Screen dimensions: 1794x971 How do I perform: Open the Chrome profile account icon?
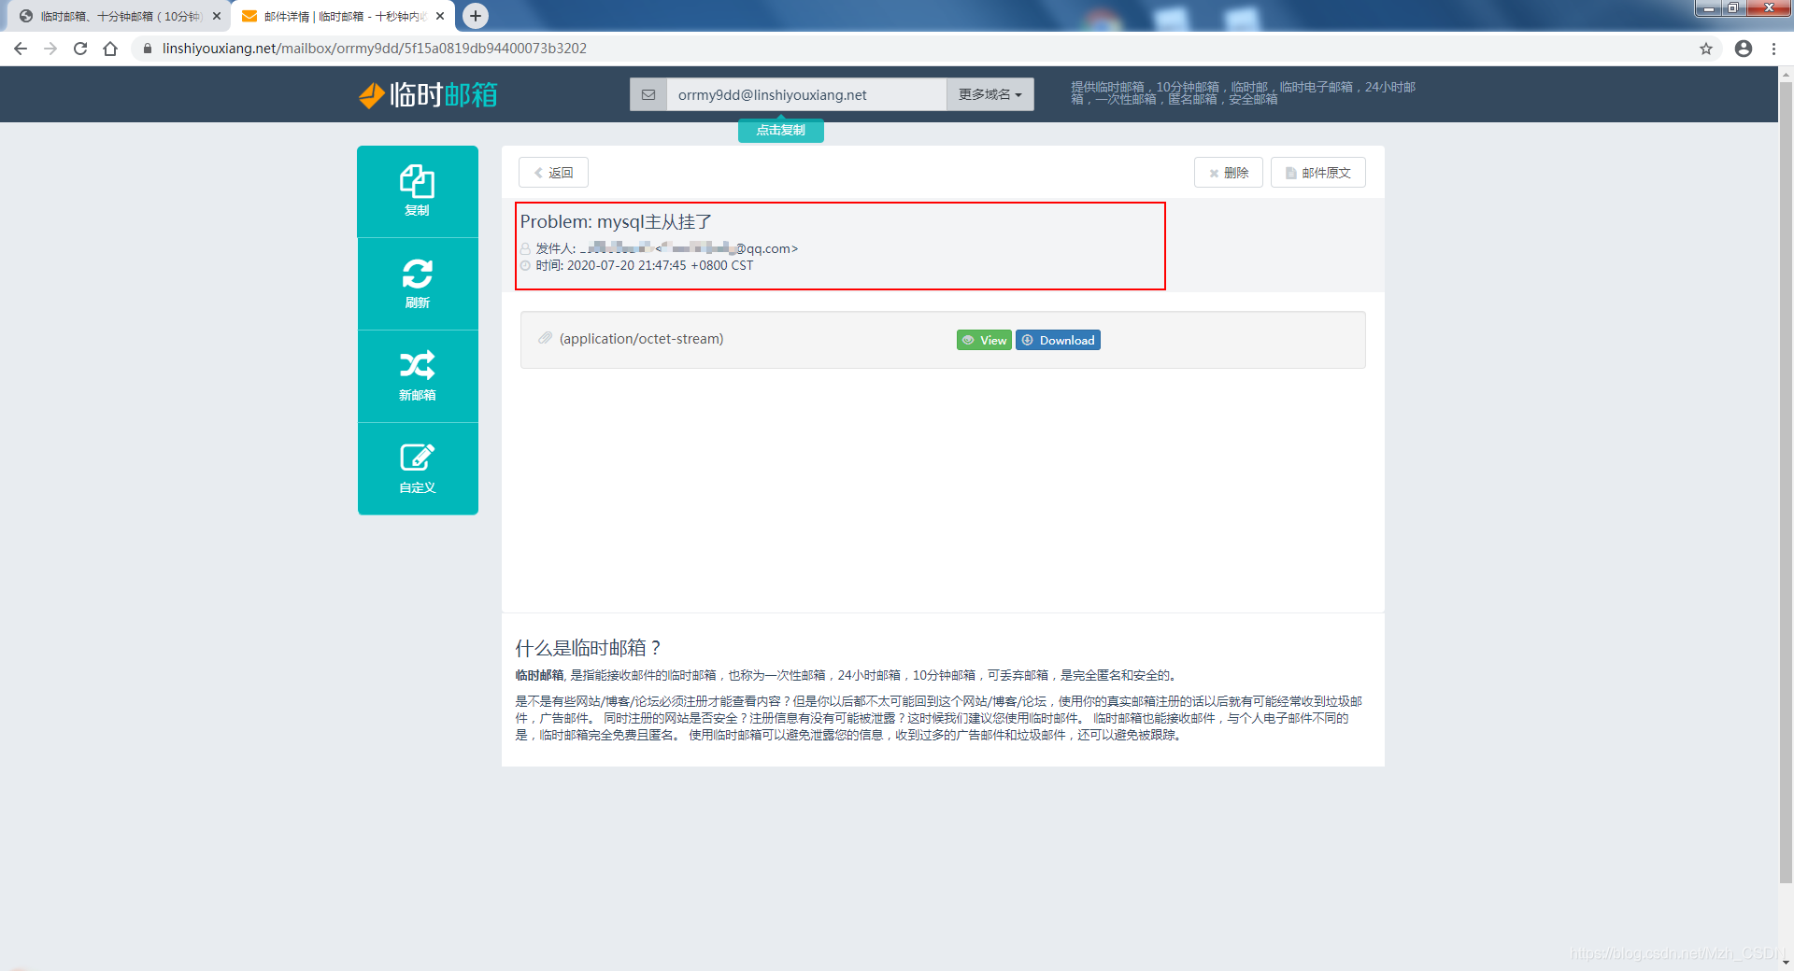pyautogui.click(x=1744, y=49)
